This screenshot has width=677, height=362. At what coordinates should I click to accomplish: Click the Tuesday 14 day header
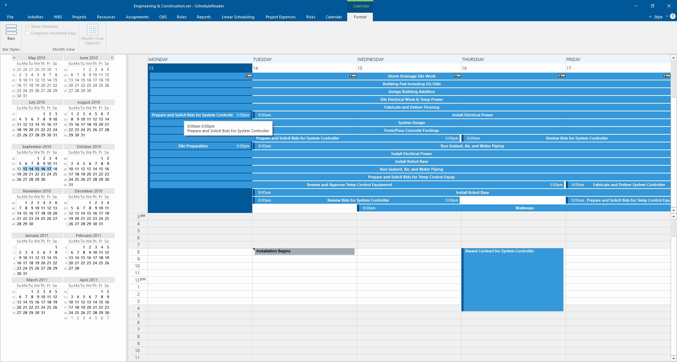(304, 68)
